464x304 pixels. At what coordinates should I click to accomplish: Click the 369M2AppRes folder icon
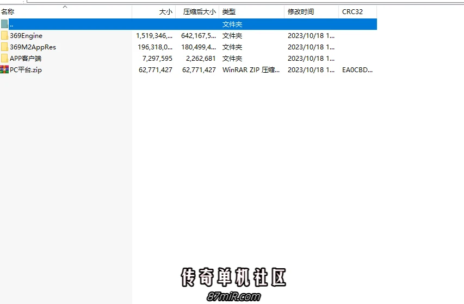pos(4,47)
